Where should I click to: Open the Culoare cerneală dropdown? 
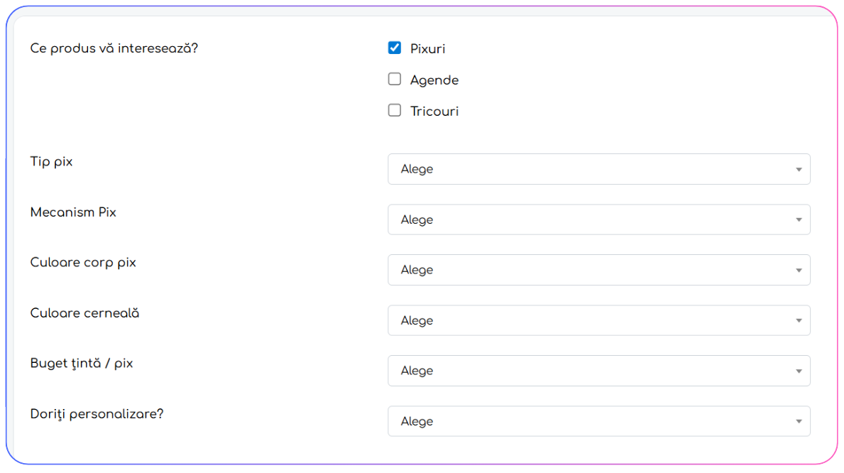pos(598,321)
